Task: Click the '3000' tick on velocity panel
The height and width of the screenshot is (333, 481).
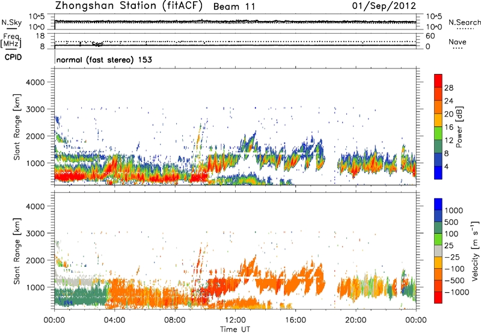Action: [x=35, y=233]
